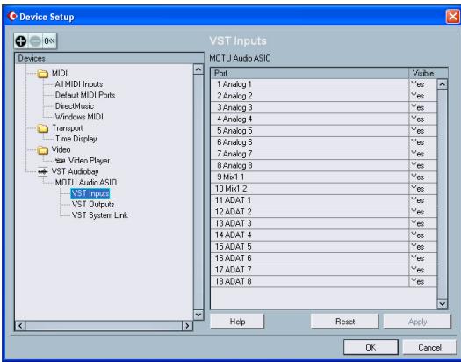461x362 pixels.
Task: Open VST Outputs page
Action: tap(93, 204)
